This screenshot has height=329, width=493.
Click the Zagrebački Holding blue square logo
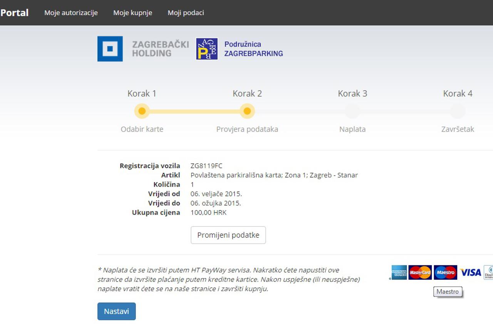pyautogui.click(x=110, y=49)
